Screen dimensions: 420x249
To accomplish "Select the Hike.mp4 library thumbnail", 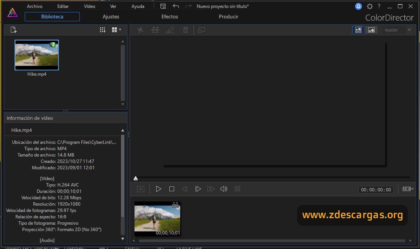I will pos(37,55).
